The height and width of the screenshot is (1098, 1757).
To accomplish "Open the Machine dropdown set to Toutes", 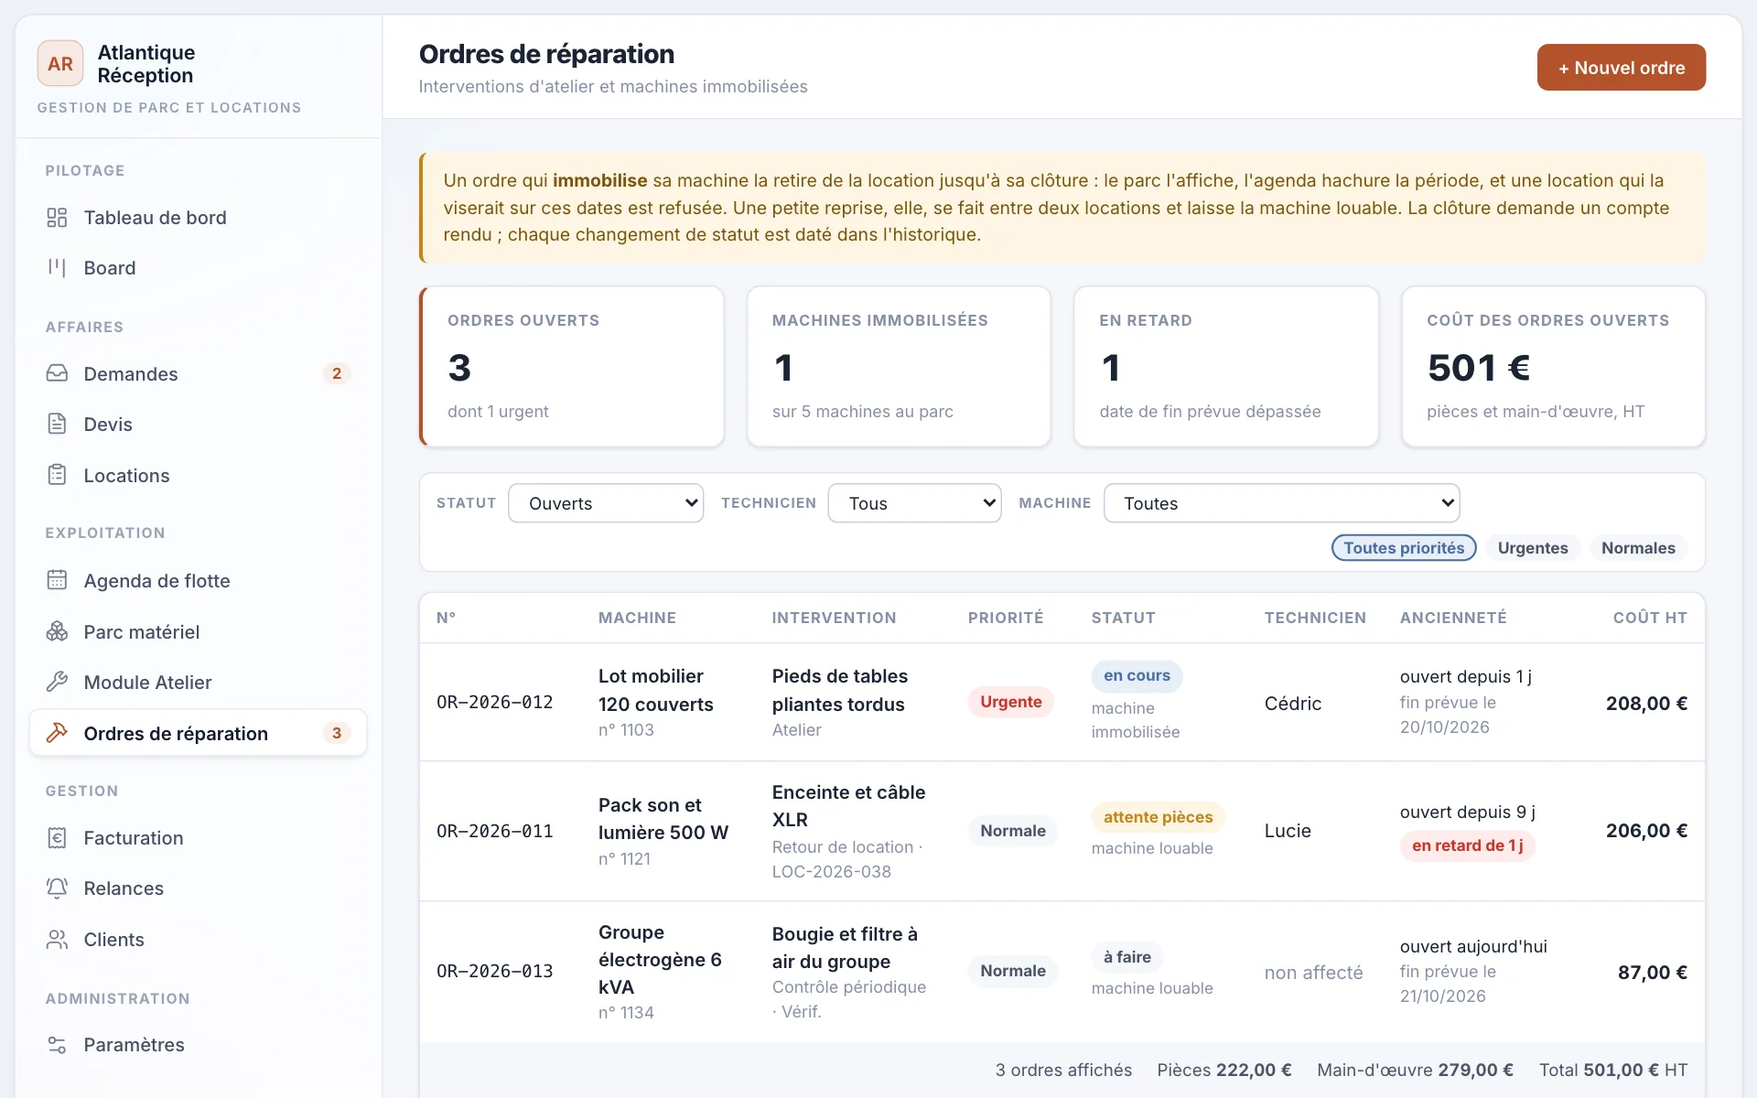I will (x=1281, y=503).
